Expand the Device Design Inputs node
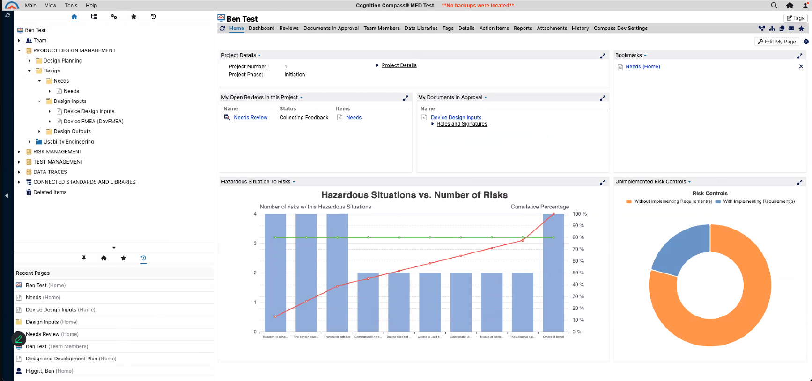The height and width of the screenshot is (381, 812). [50, 111]
